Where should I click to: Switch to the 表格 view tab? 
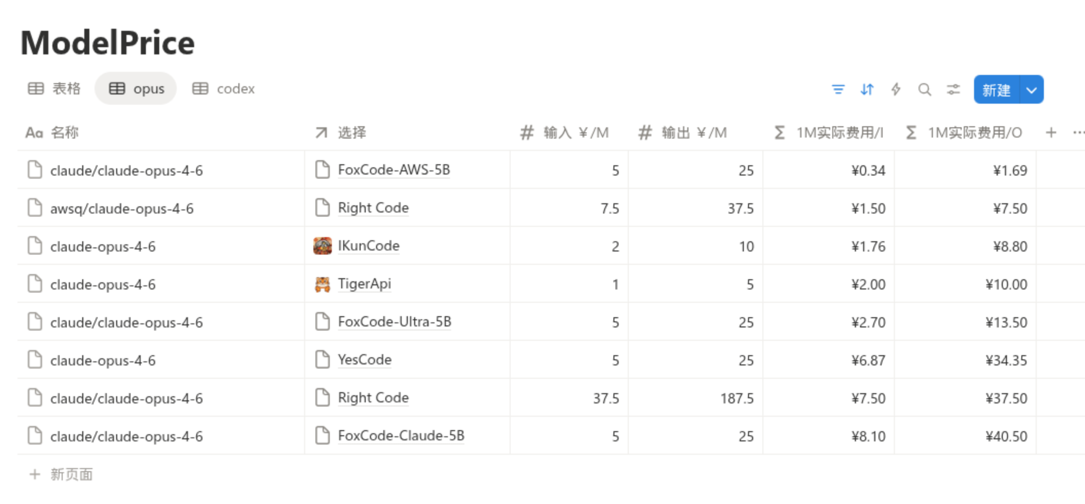click(x=54, y=89)
